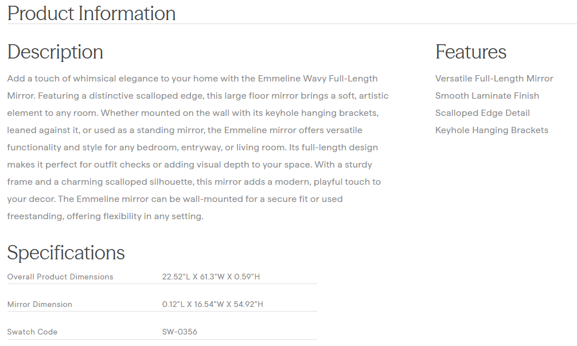The width and height of the screenshot is (577, 346).
Task: Click the Description heading
Action: (x=55, y=52)
